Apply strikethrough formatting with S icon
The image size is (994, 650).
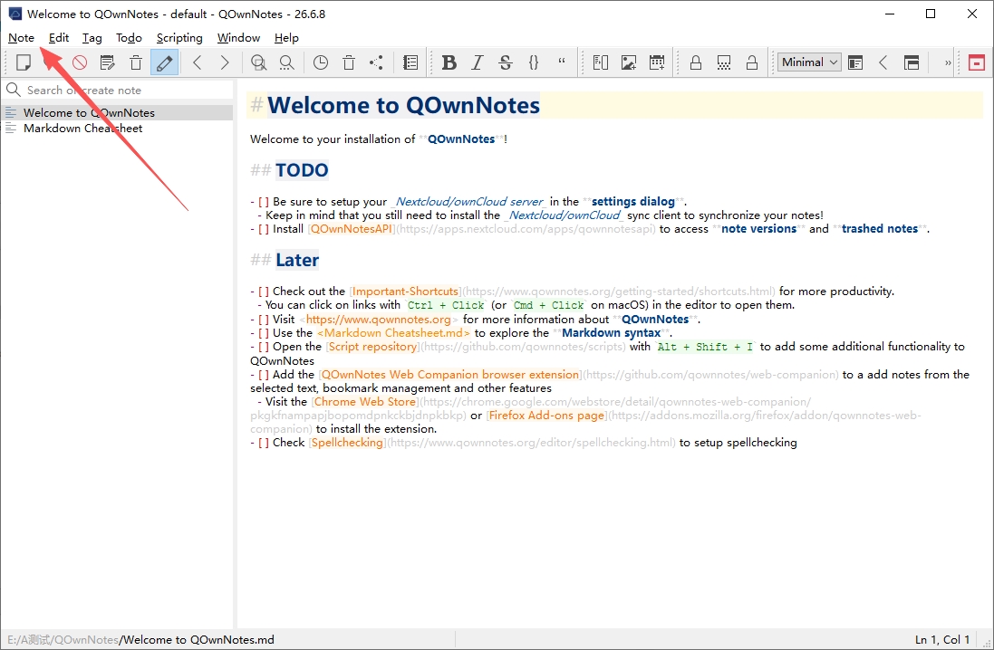(506, 62)
